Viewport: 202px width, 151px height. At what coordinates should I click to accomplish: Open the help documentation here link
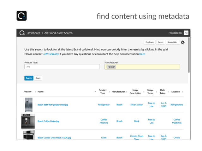142,54
